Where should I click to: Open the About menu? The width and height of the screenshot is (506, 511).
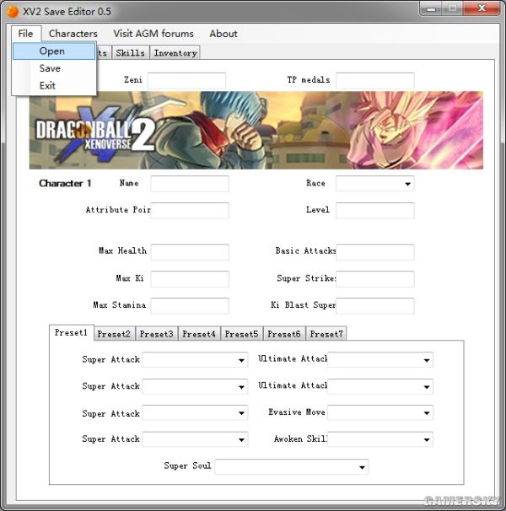click(223, 34)
